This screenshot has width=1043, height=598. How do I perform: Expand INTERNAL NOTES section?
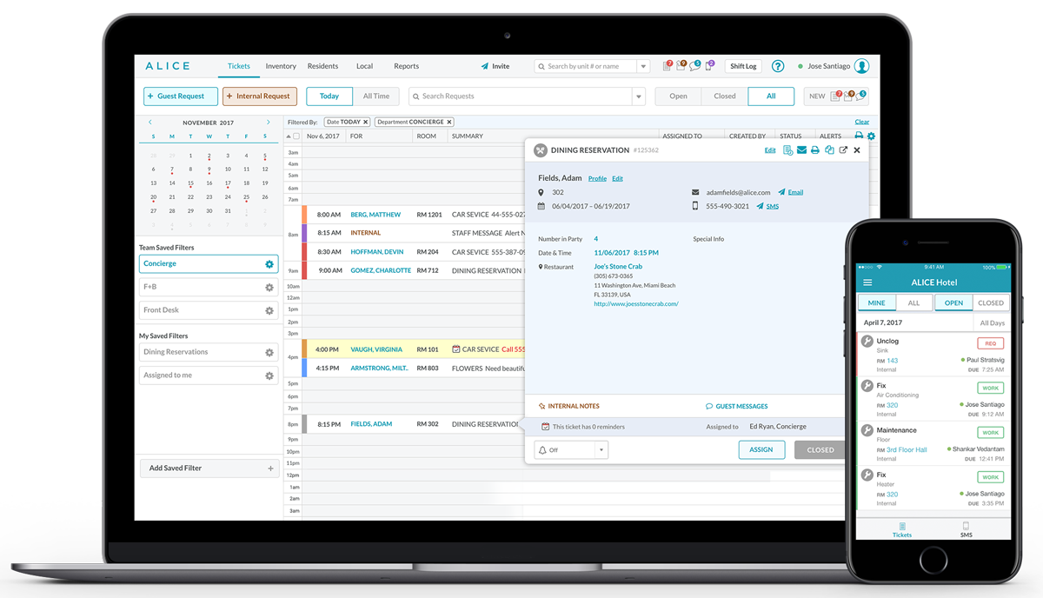(569, 406)
